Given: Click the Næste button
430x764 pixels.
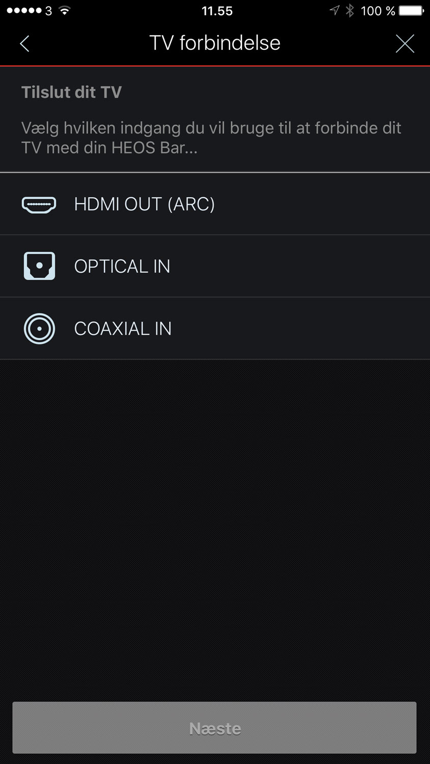Looking at the screenshot, I should (x=214, y=728).
